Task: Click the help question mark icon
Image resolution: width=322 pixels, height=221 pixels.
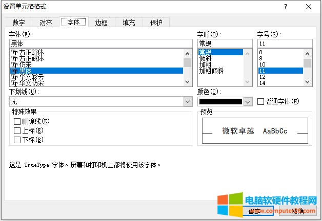Action: tap(285, 7)
